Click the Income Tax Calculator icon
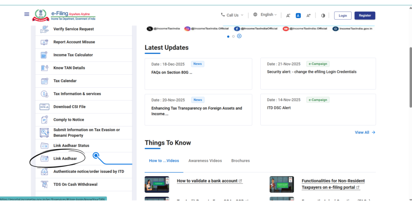 tap(44, 55)
